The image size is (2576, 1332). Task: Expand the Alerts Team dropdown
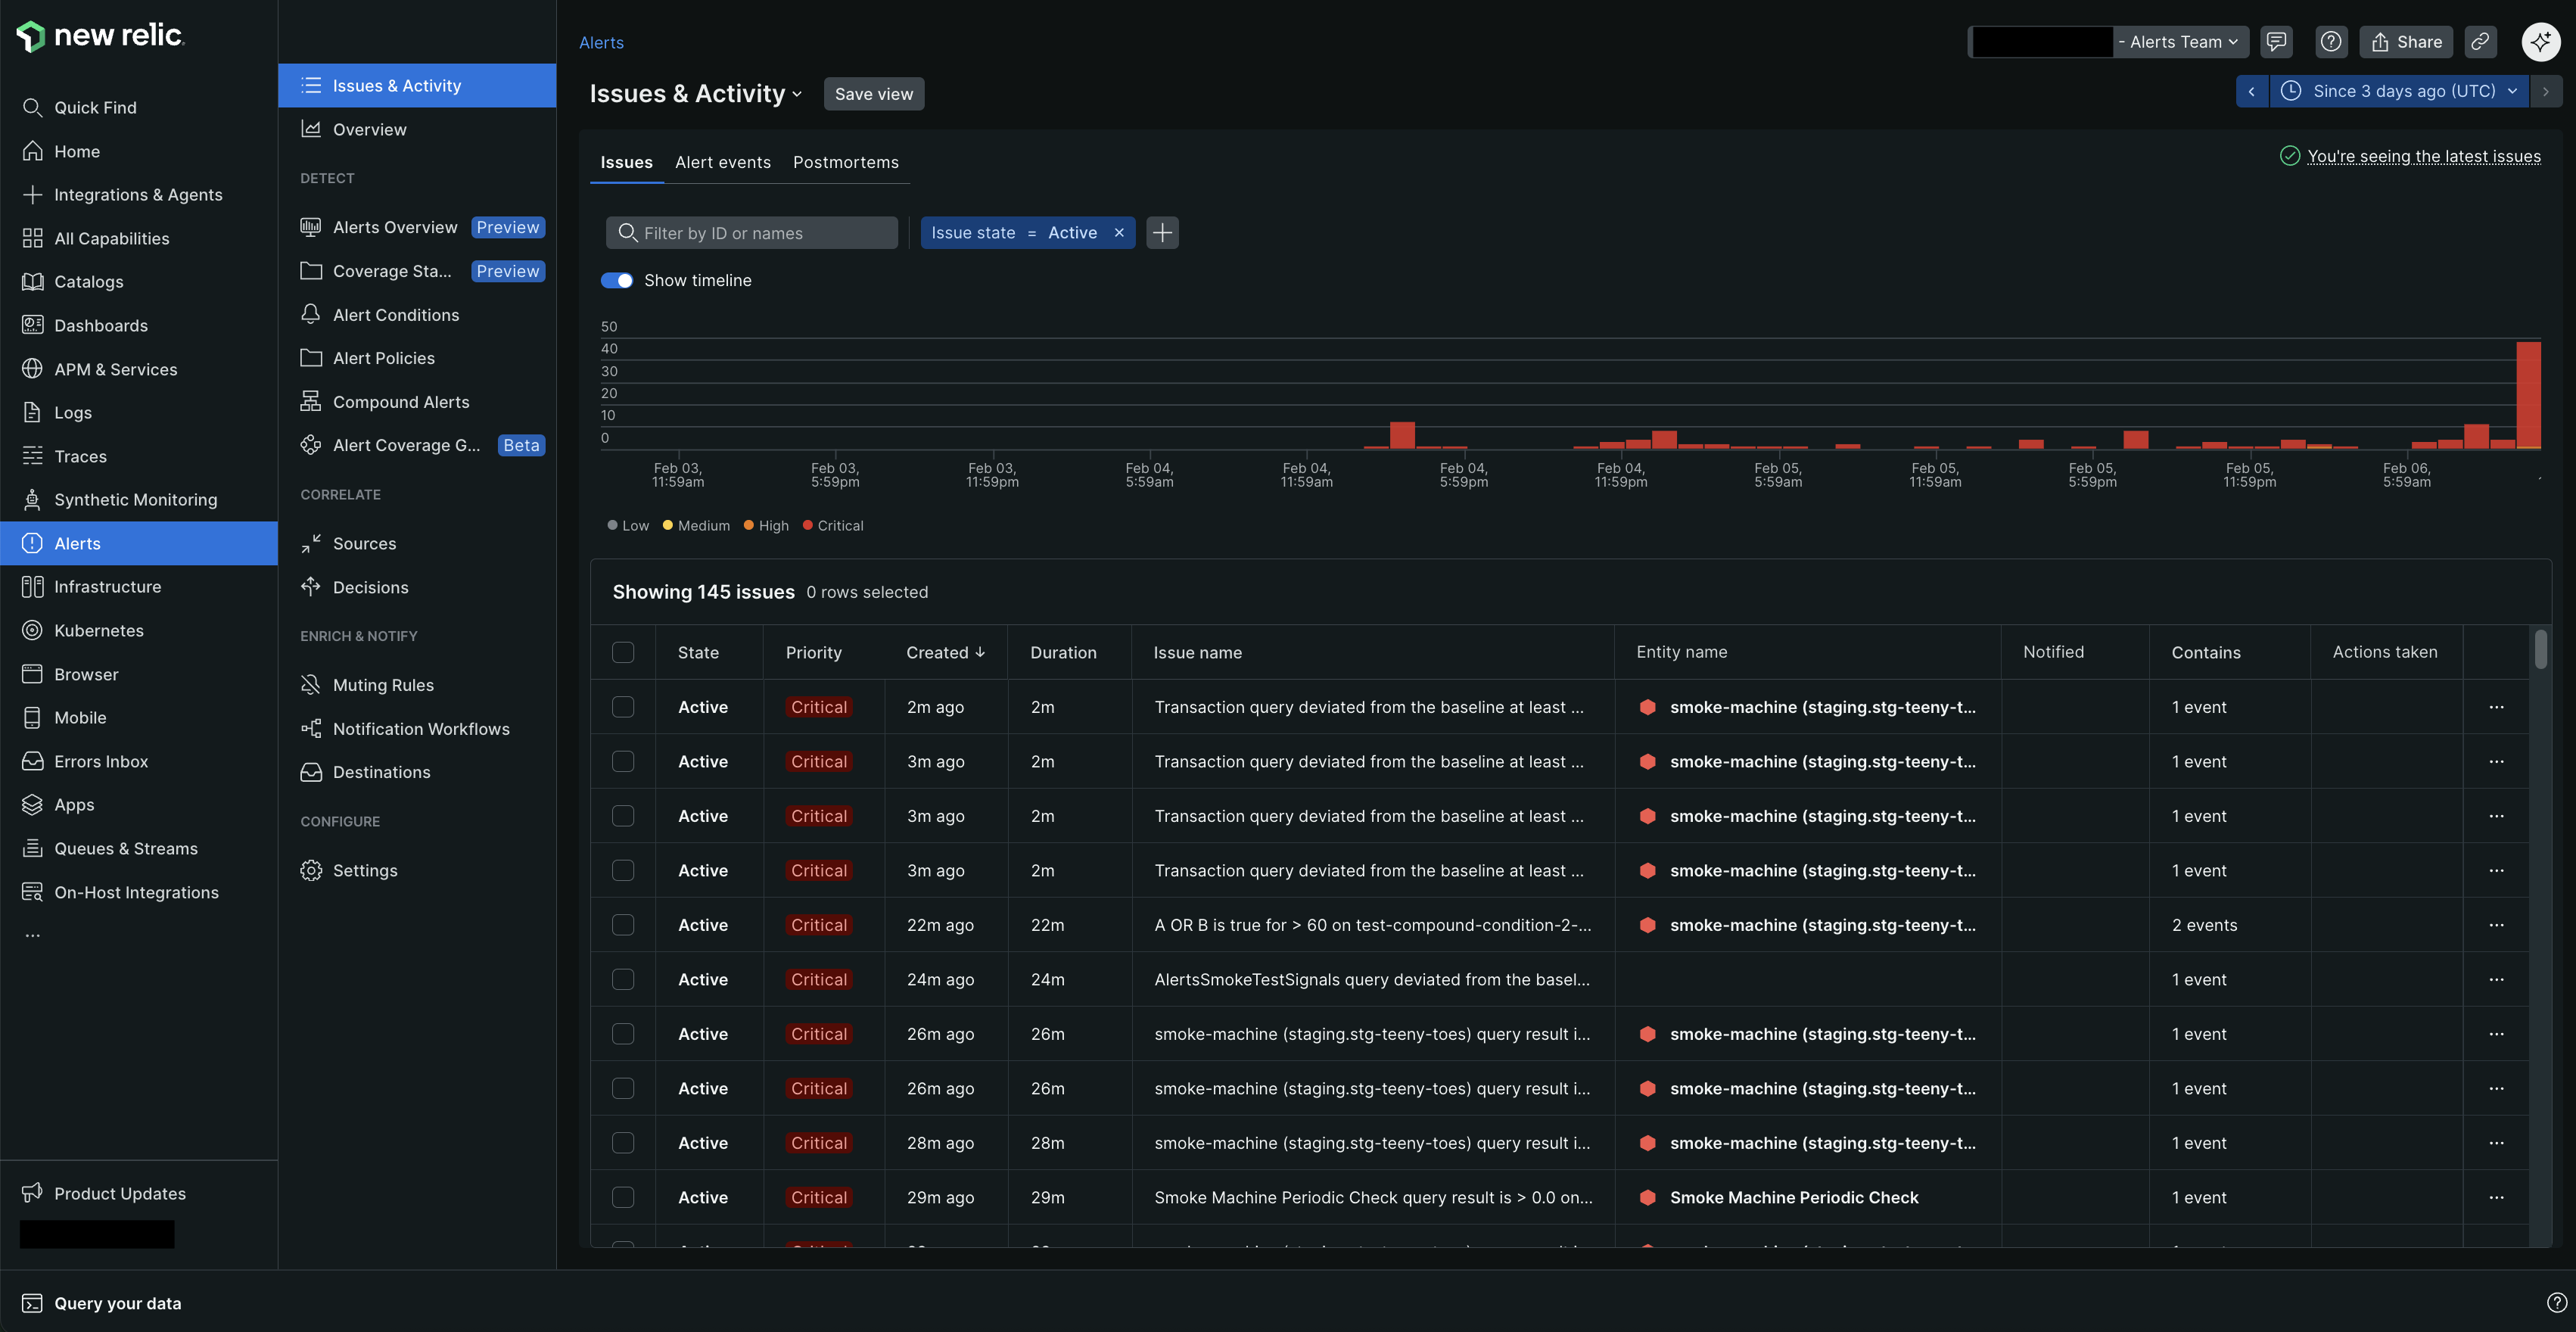pos(2180,41)
